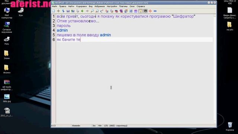Image resolution: width=238 pixels, height=134 pixels.
Task: Click the Save floppy disk icon
Action: [68, 11]
